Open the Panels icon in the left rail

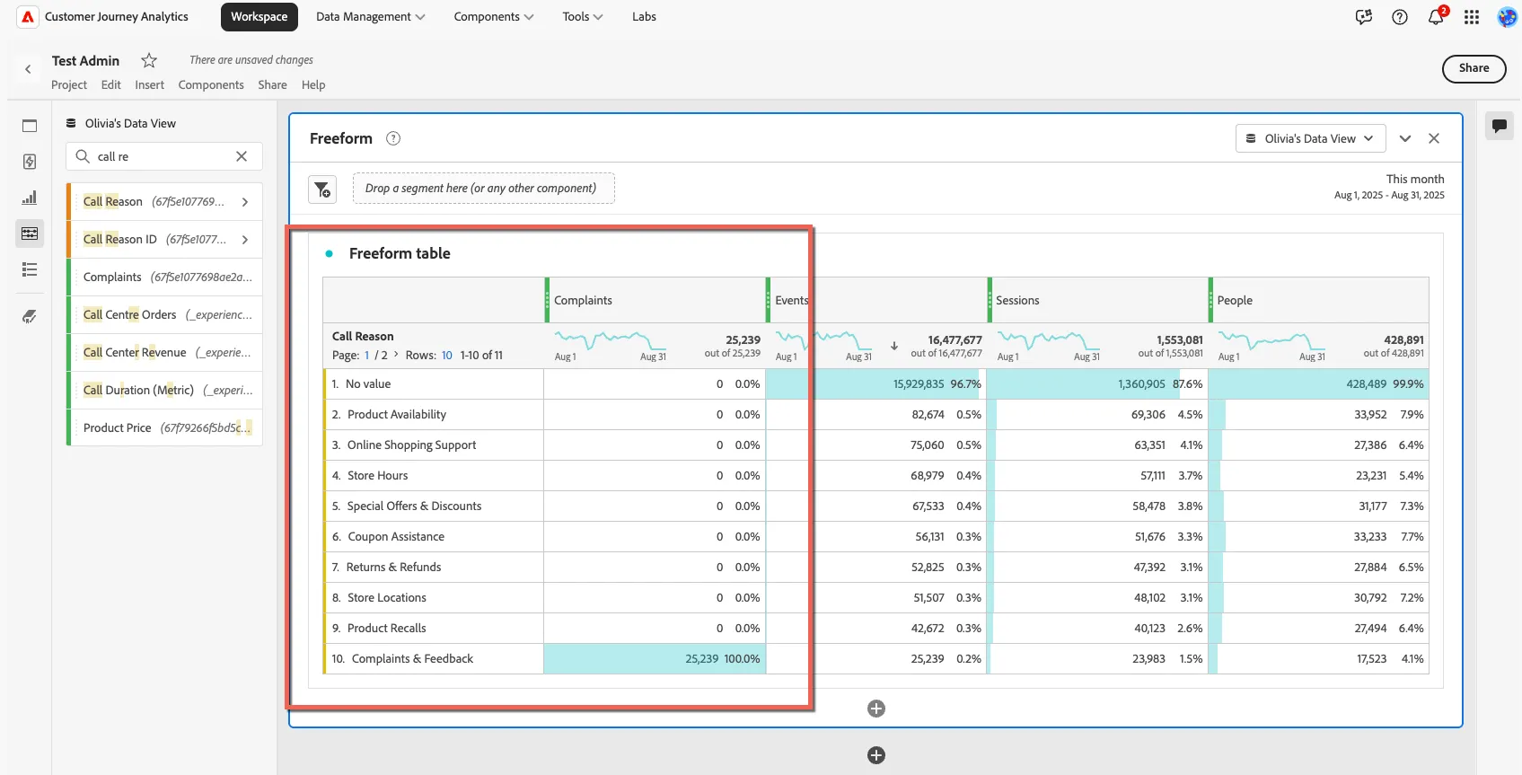pyautogui.click(x=30, y=126)
